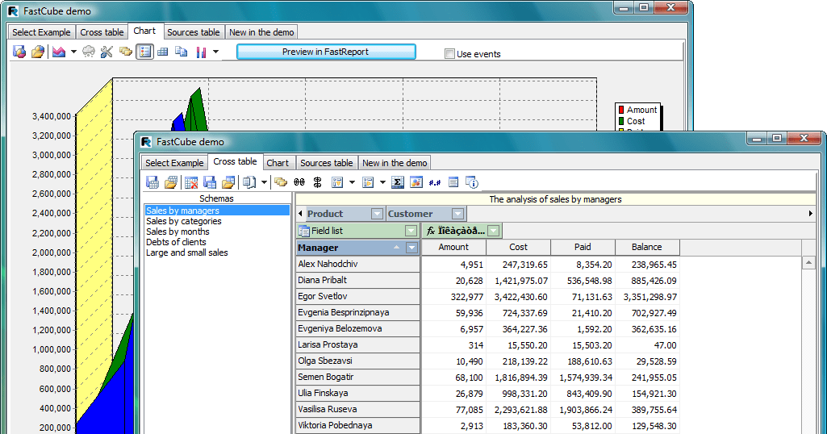Click the open chart folder icon in Chart window
This screenshot has width=827, height=434.
[38, 52]
